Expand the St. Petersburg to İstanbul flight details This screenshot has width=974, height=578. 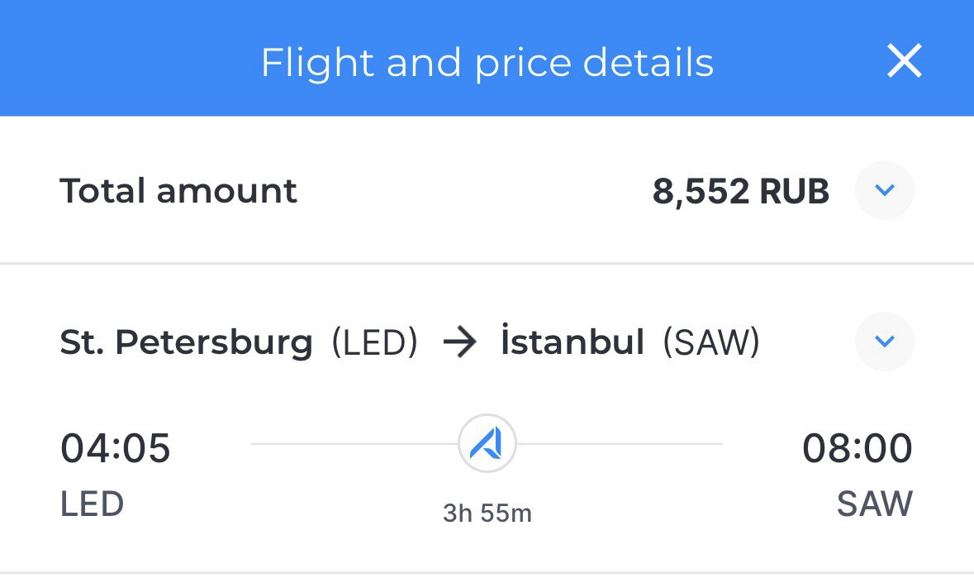[885, 342]
